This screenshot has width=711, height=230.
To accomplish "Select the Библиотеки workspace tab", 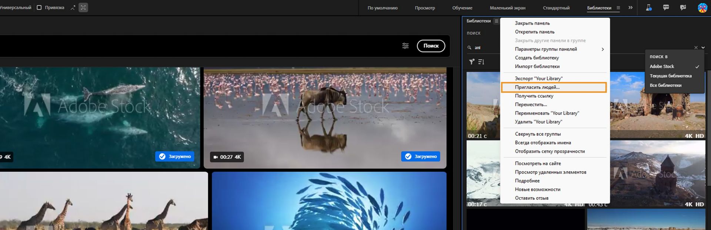I will (x=599, y=8).
